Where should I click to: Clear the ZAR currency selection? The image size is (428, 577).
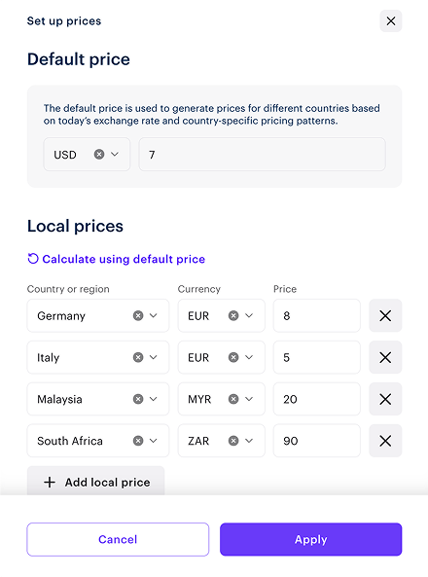(233, 441)
